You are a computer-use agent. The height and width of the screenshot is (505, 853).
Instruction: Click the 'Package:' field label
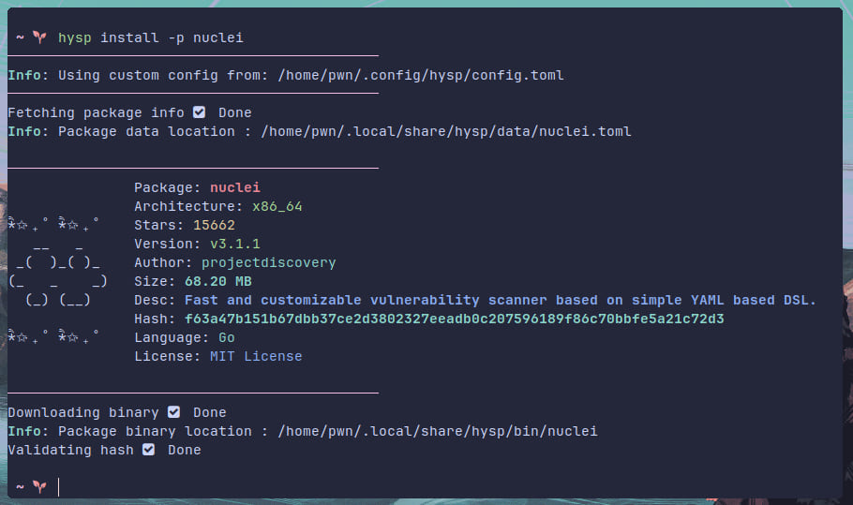pyautogui.click(x=168, y=187)
